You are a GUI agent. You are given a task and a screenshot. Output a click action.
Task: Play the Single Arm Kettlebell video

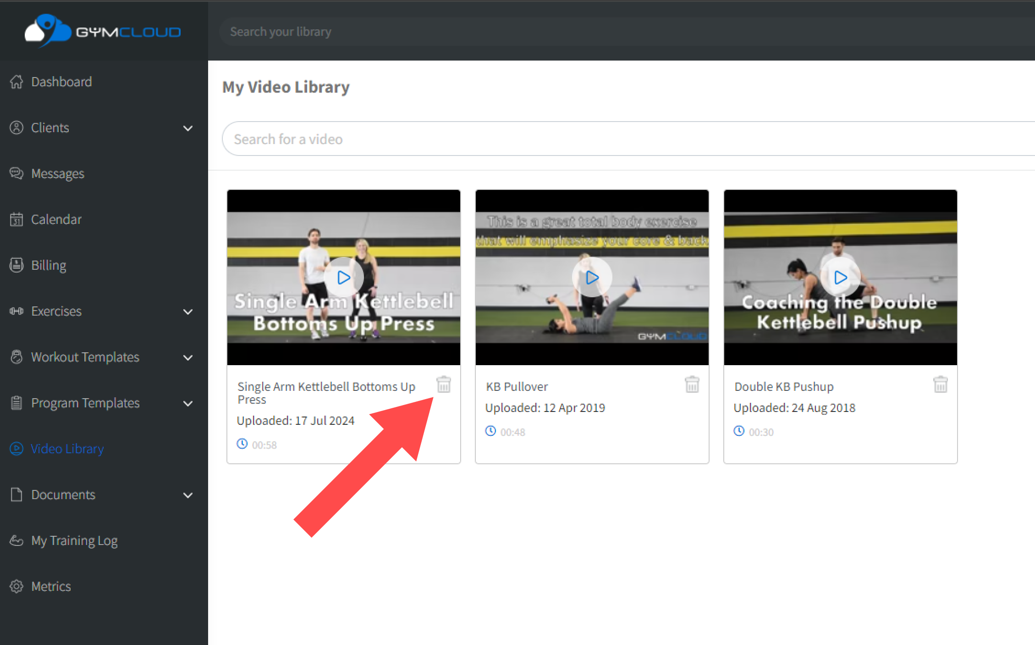[344, 278]
